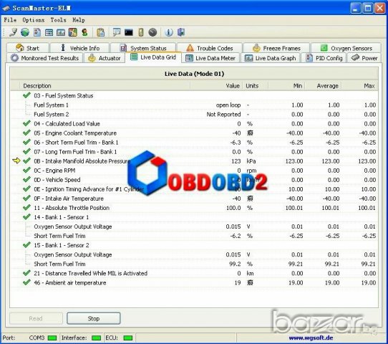Image resolution: width=388 pixels, height=344 pixels.
Task: Toggle checkmark for 11 - Absolute Throttle Position
Action: pyautogui.click(x=26, y=207)
